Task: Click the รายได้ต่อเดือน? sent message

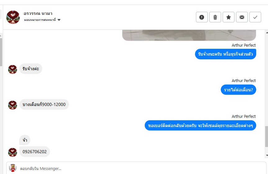Action: pyautogui.click(x=238, y=90)
